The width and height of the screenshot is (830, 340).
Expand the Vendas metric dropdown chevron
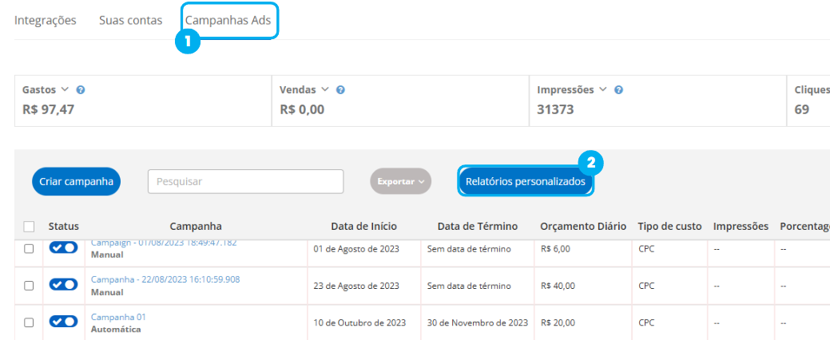[x=325, y=89]
